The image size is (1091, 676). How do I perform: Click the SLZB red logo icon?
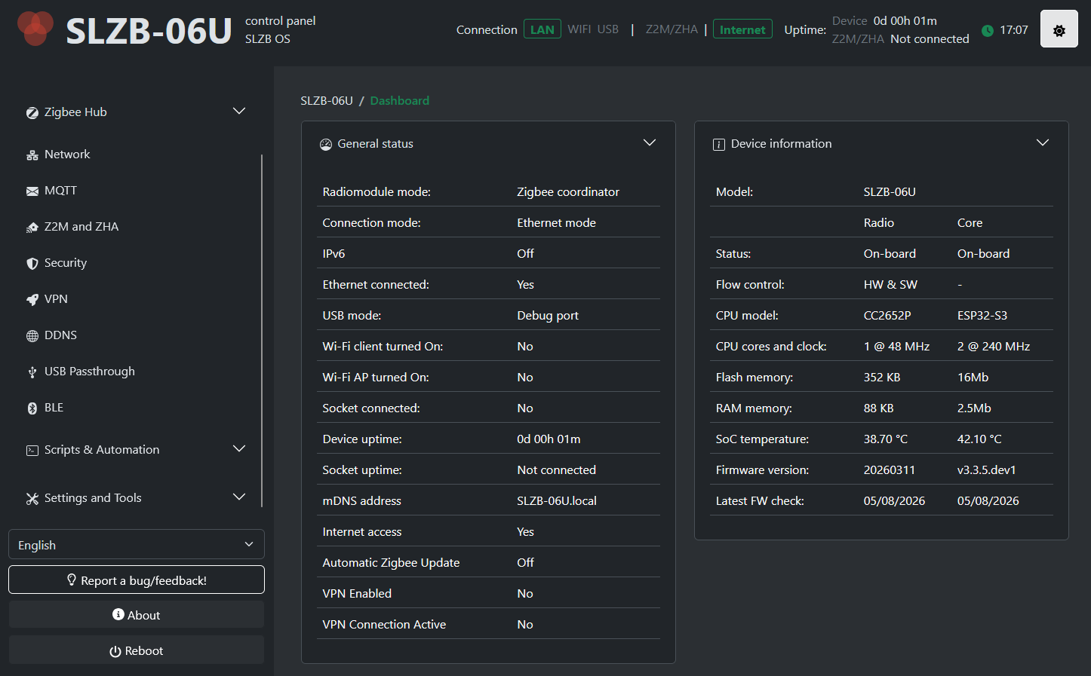35,29
